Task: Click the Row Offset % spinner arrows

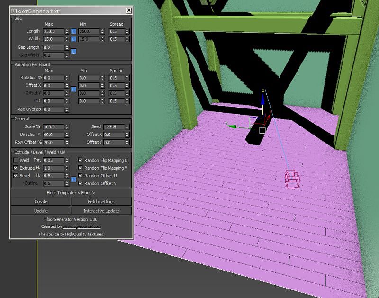Action: pos(67,142)
